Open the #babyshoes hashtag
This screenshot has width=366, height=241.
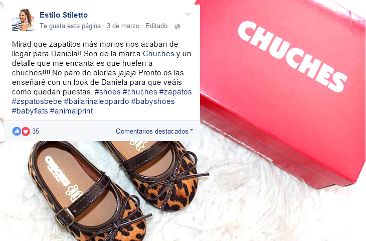[153, 101]
